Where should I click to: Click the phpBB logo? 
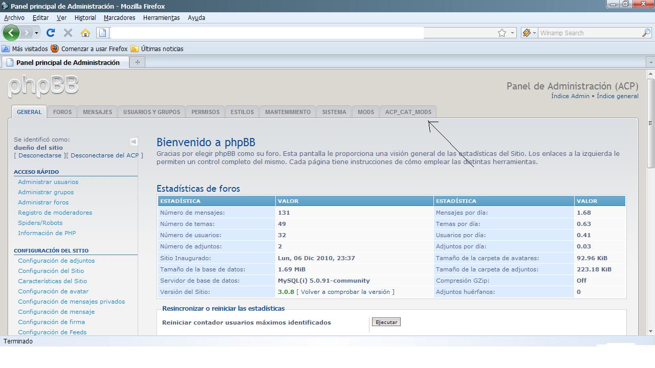point(43,86)
